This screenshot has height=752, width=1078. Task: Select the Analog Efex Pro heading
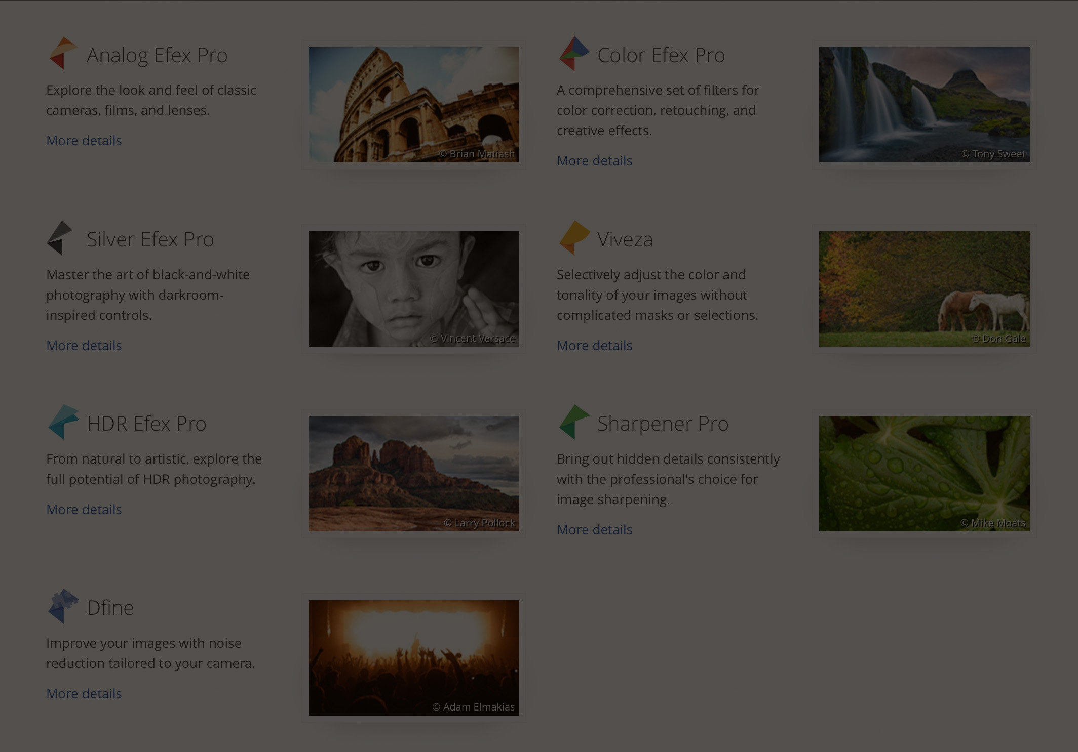[x=157, y=55]
